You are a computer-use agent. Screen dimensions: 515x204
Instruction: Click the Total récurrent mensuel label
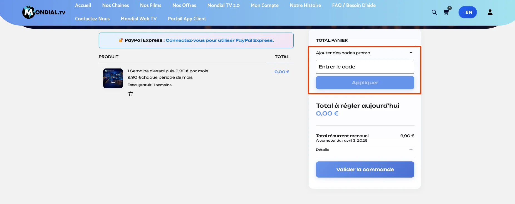(x=342, y=136)
